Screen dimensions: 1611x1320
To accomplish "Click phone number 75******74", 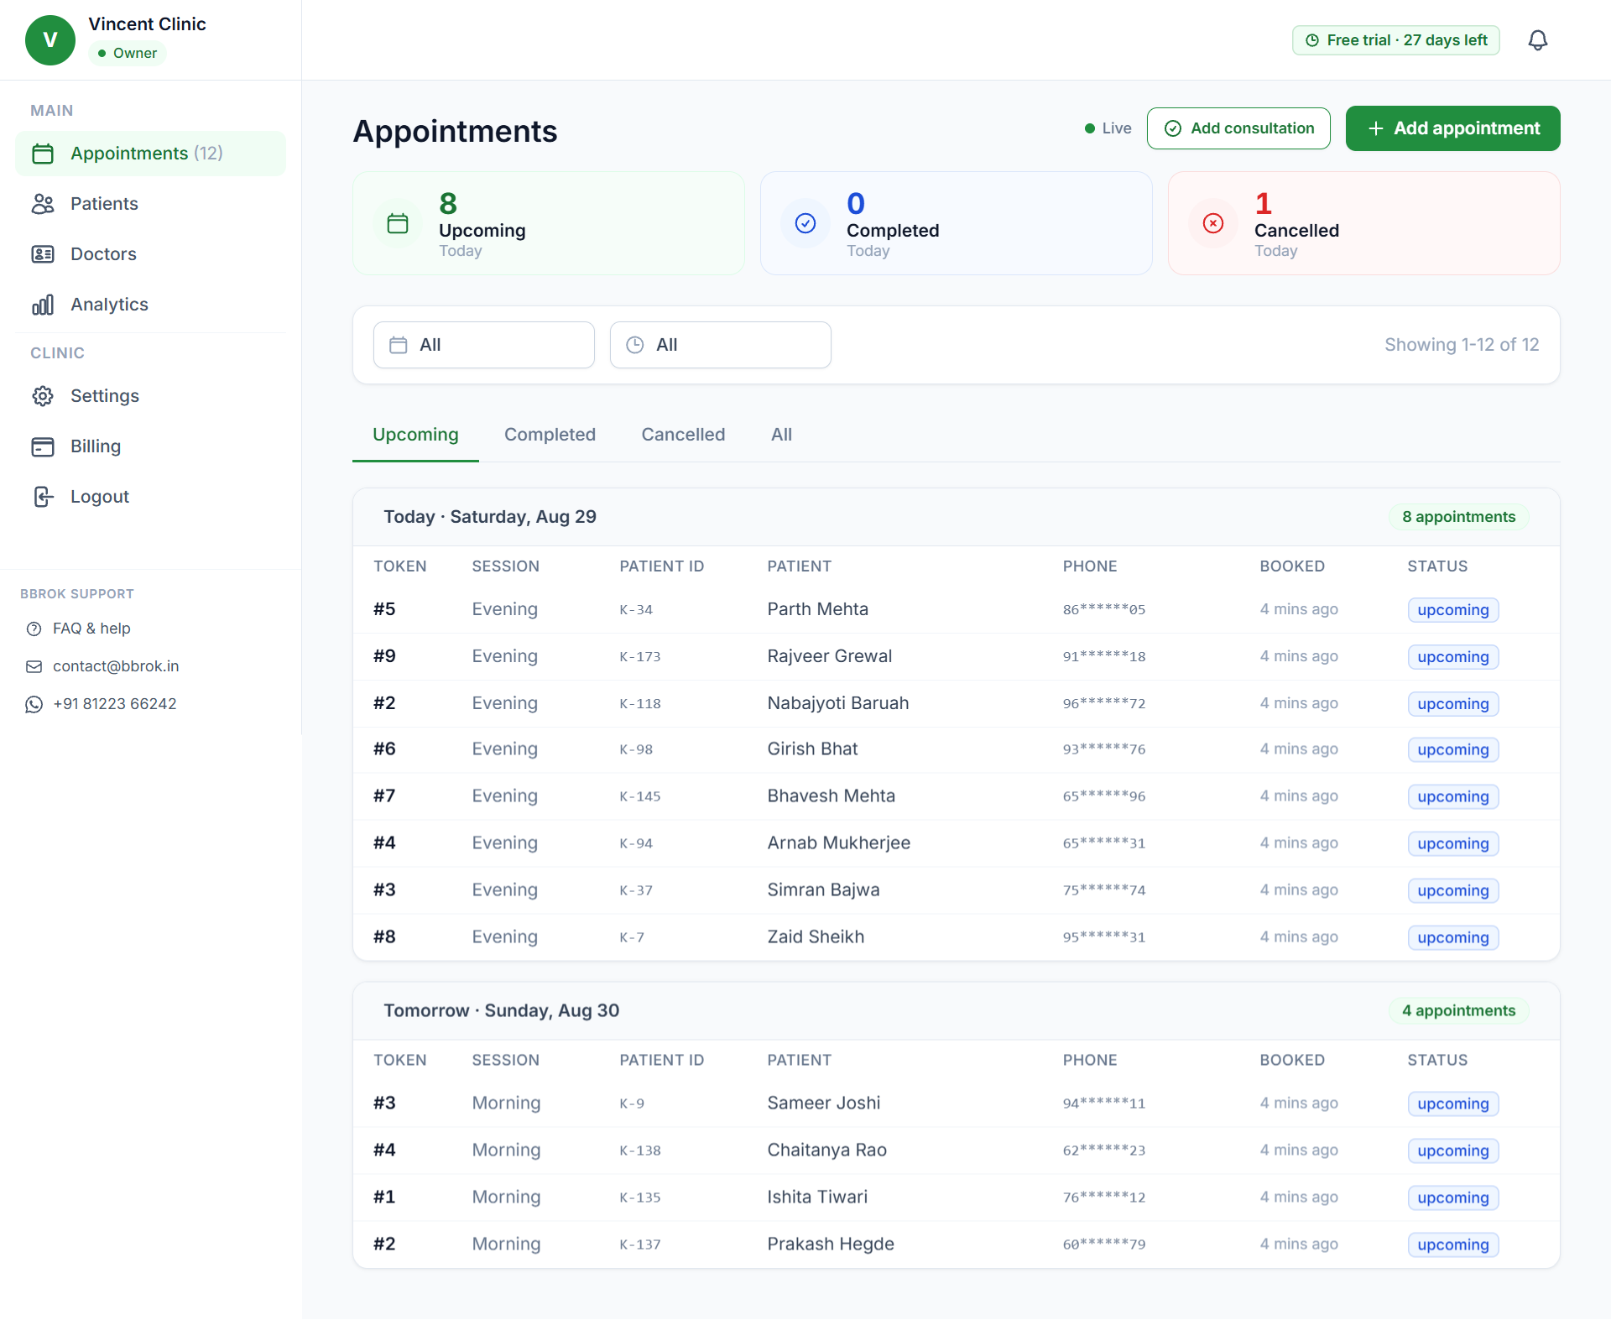I will point(1104,890).
